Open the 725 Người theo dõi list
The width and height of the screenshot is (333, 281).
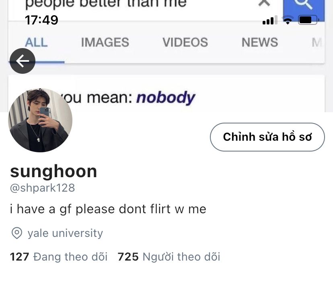(169, 257)
